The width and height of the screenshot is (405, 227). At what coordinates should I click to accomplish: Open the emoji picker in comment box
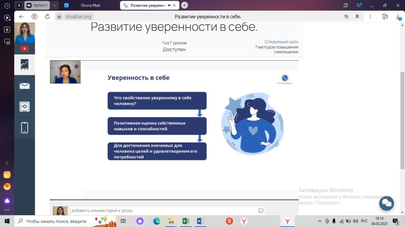(x=261, y=210)
